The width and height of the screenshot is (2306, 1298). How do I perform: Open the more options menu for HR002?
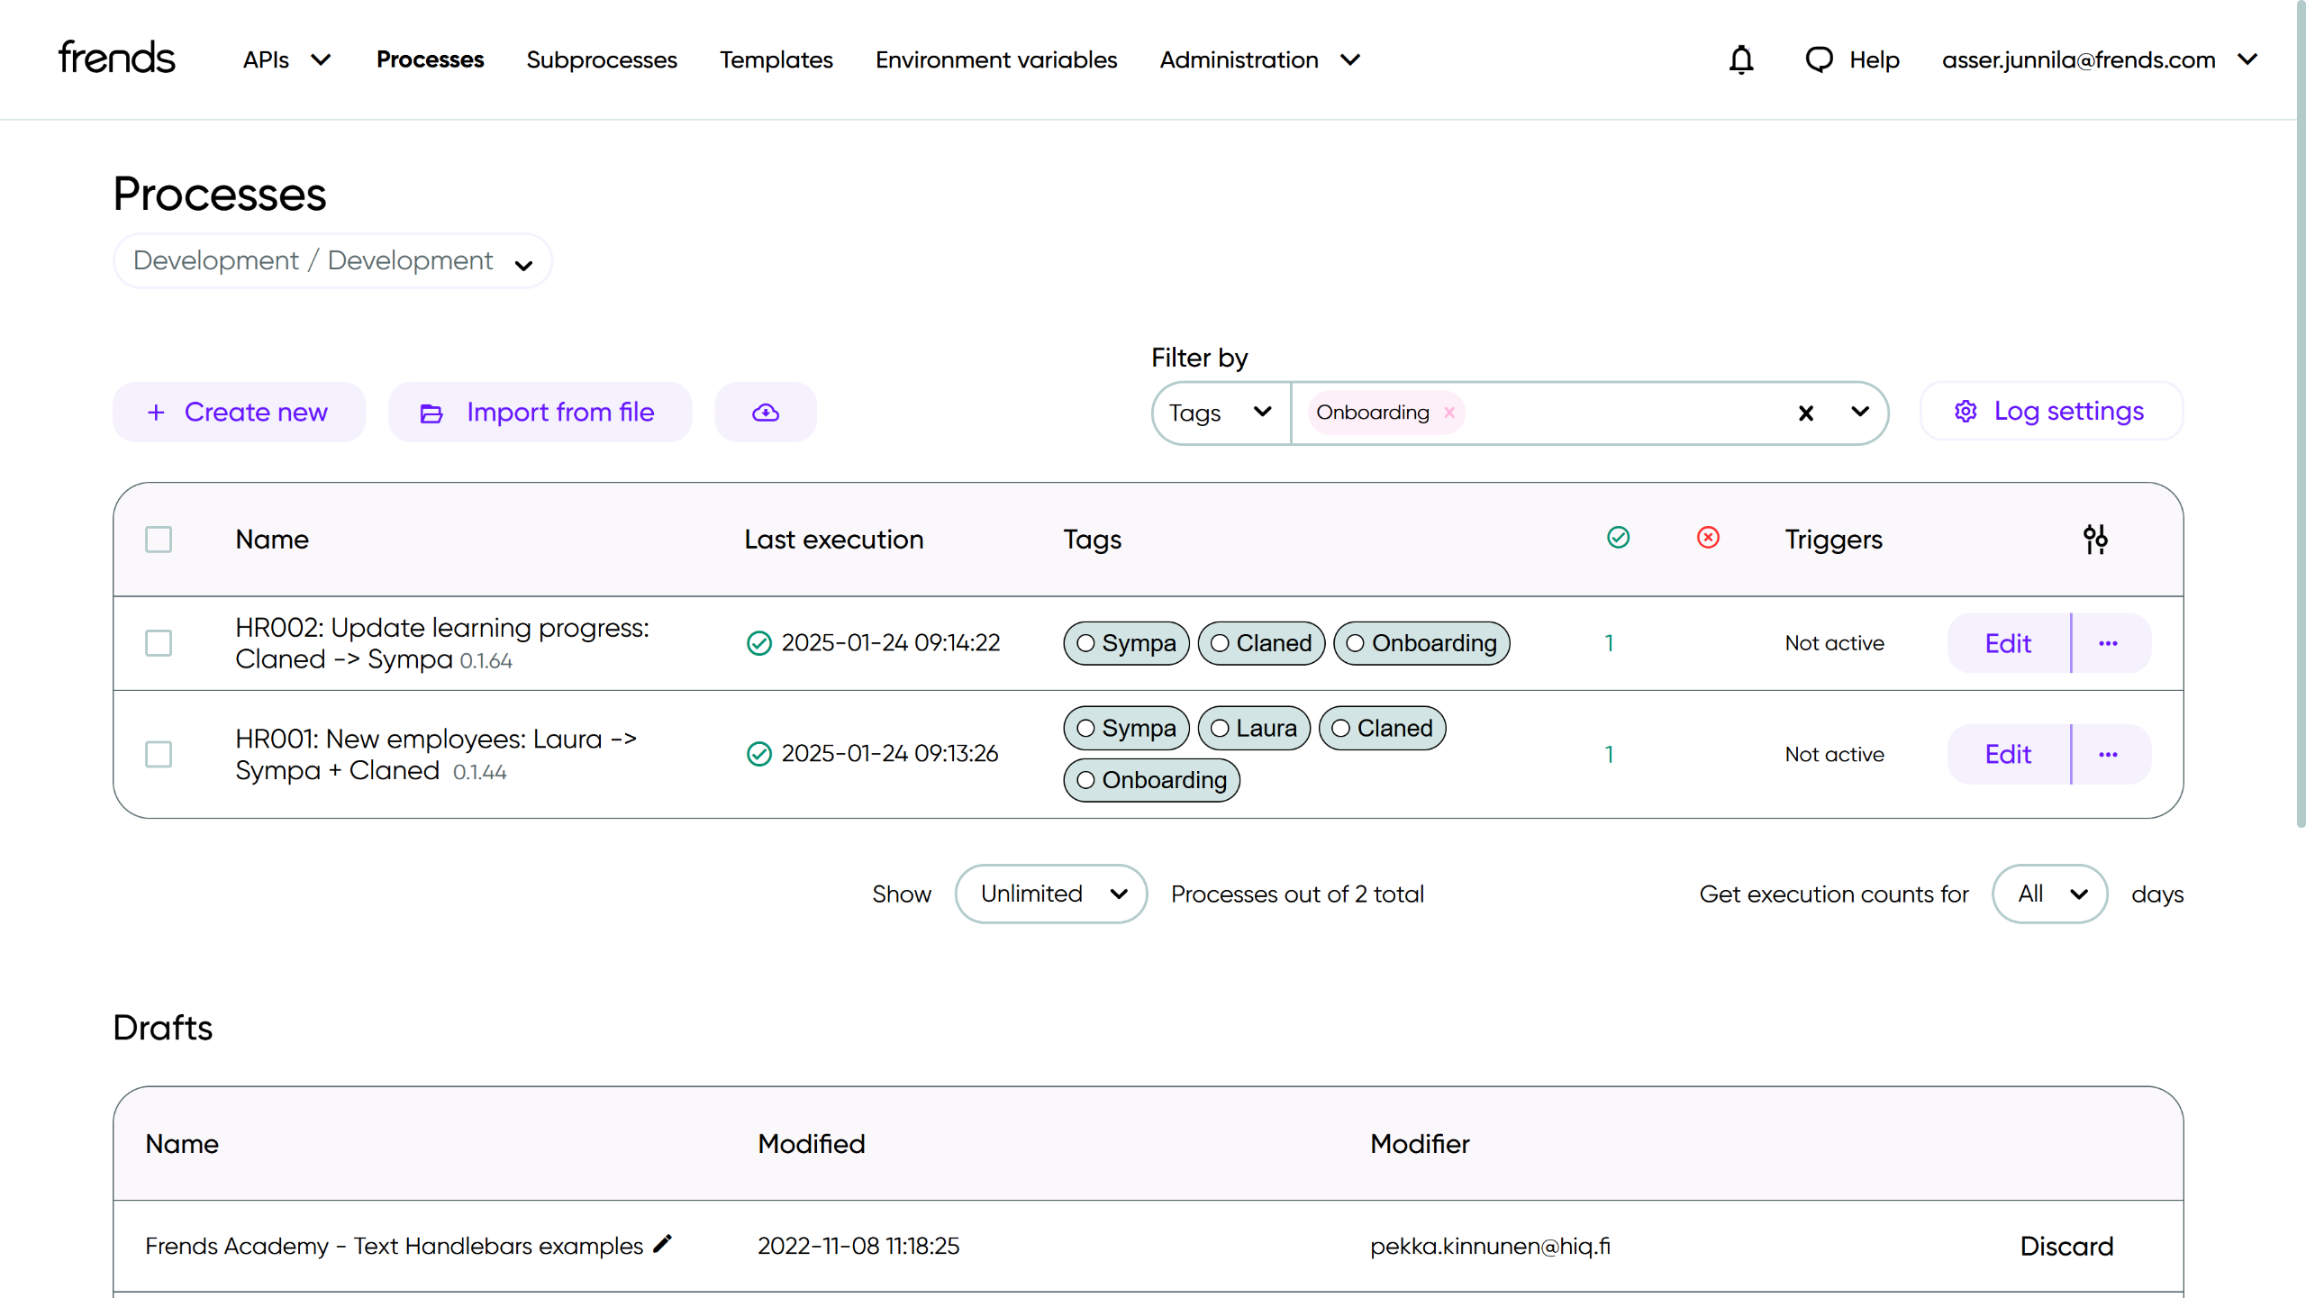2108,643
